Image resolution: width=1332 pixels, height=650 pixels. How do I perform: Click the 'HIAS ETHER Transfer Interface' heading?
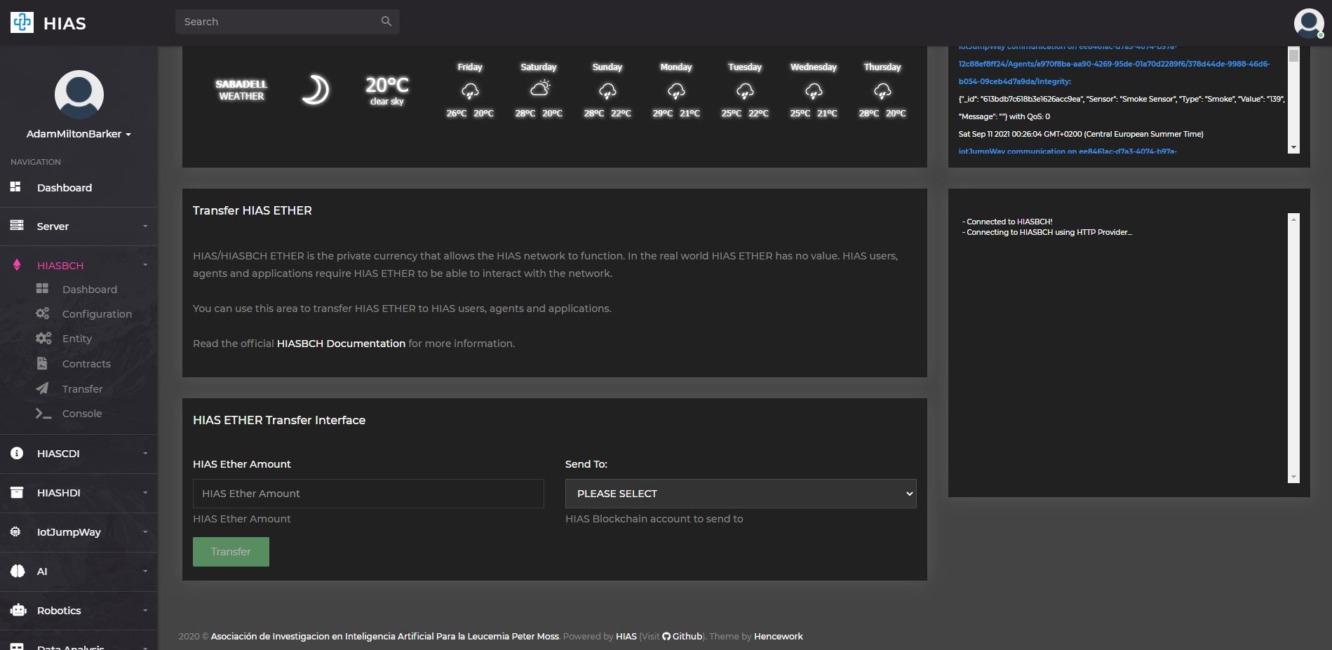pyautogui.click(x=279, y=420)
